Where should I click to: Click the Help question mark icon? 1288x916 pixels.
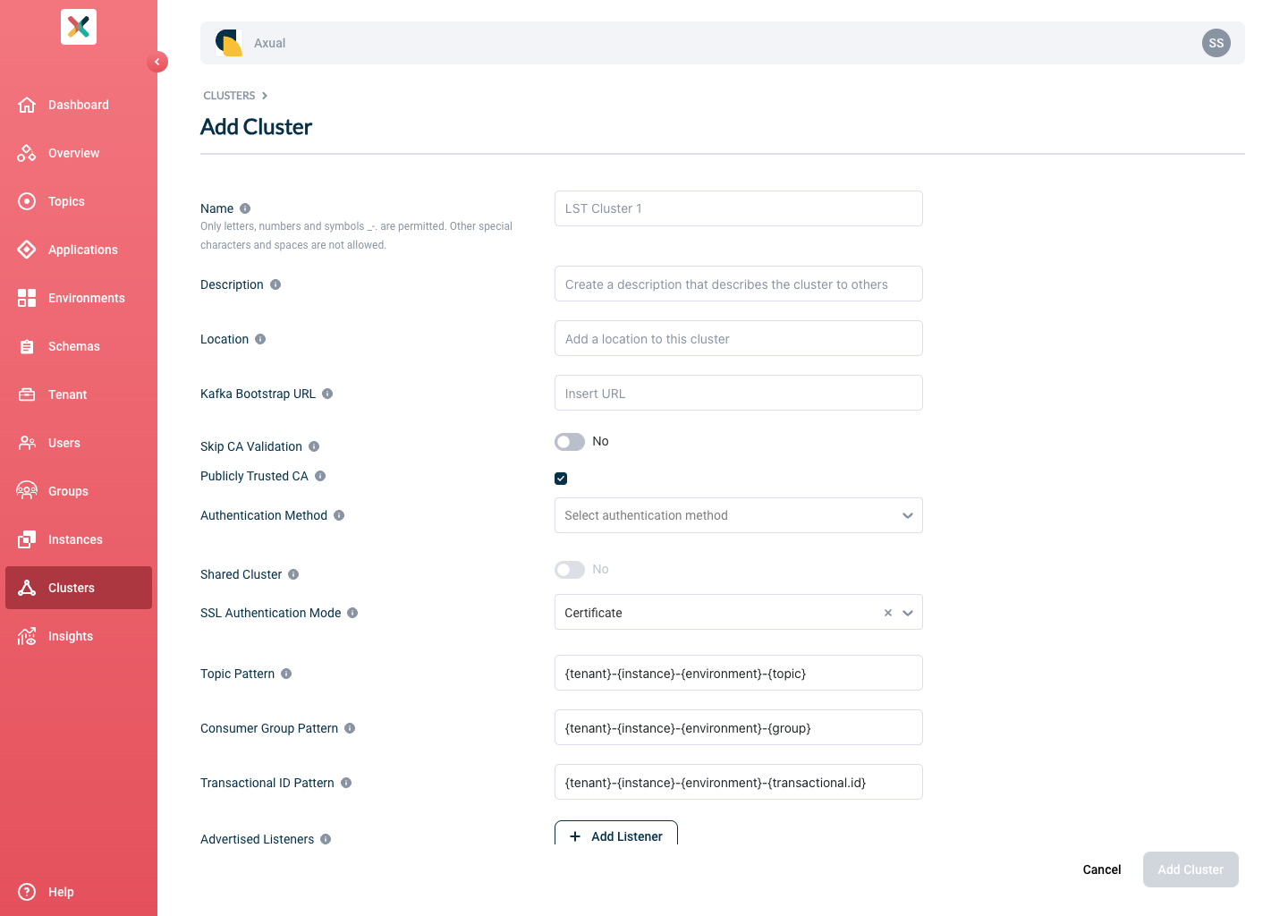27,892
